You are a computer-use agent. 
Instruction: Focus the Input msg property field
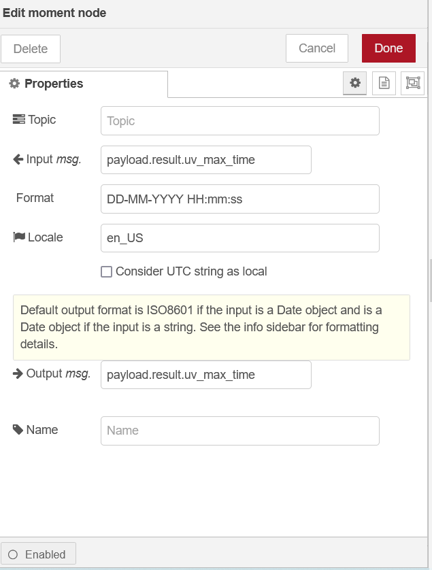pyautogui.click(x=205, y=160)
